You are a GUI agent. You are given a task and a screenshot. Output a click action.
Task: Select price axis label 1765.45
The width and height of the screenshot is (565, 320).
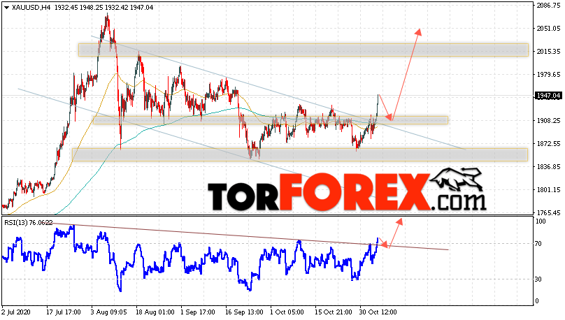coord(548,212)
